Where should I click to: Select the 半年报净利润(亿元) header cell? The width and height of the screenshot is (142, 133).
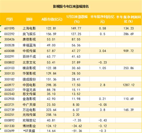pyautogui.click(x=102, y=19)
